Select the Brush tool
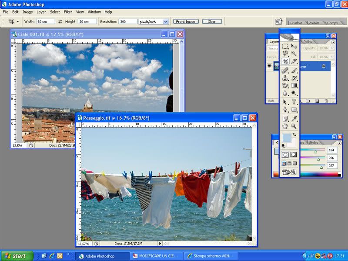 tap(294, 70)
